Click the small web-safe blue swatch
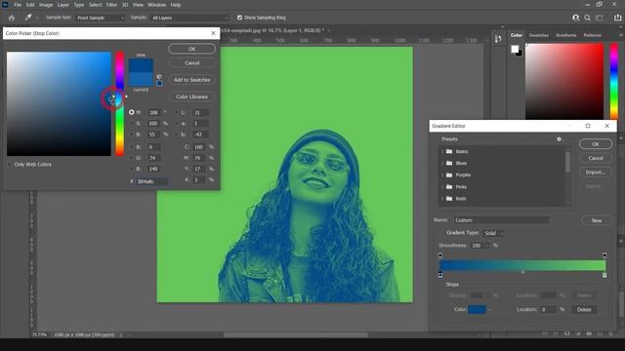 (x=159, y=83)
